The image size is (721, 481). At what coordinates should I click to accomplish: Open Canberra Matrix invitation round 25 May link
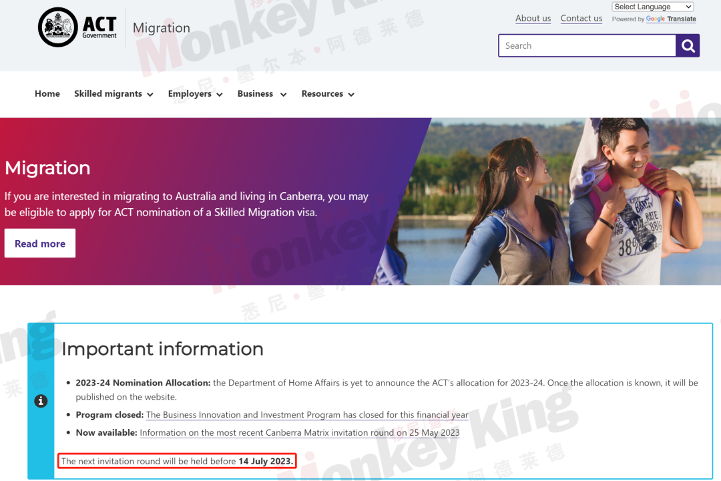click(300, 433)
